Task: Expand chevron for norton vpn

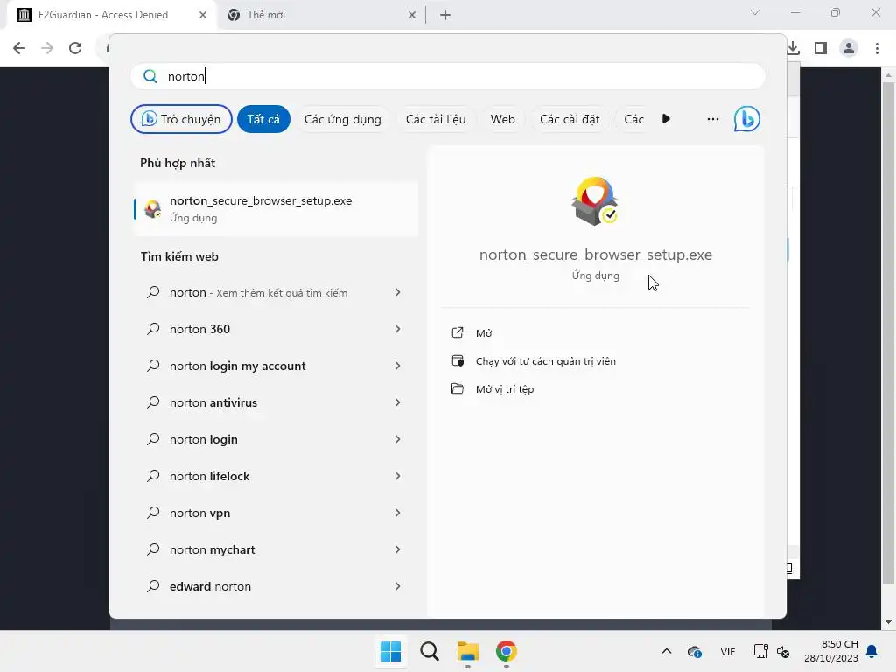Action: [398, 513]
